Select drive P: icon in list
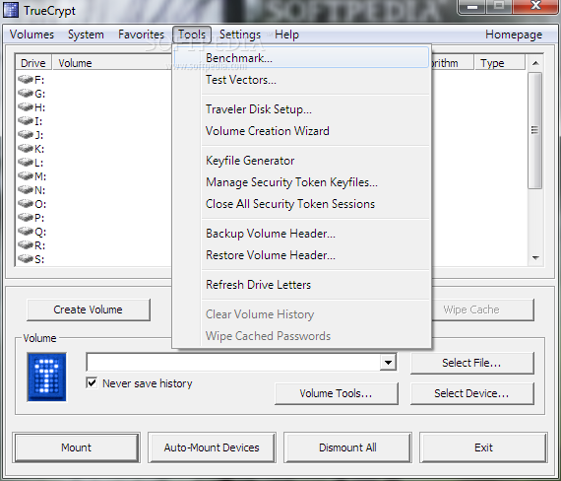The height and width of the screenshot is (481, 561). (x=25, y=217)
